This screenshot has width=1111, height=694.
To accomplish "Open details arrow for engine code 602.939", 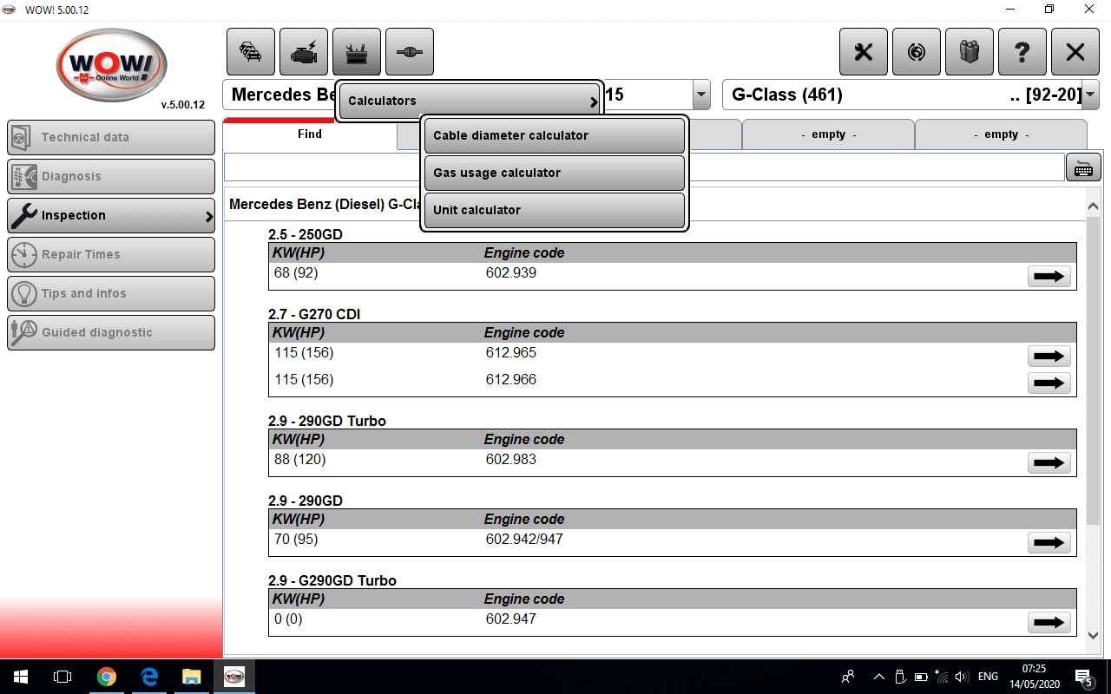I will (x=1049, y=276).
